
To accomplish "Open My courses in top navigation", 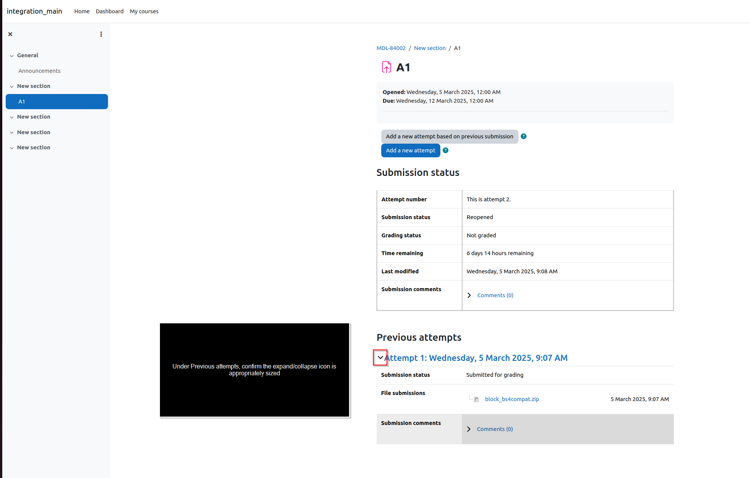I will [144, 11].
